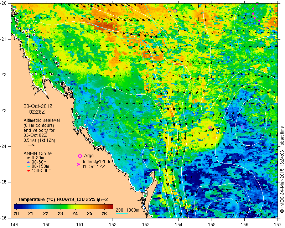Click the colorbar tick label '24'
285x228 pixels.
pos(75,214)
